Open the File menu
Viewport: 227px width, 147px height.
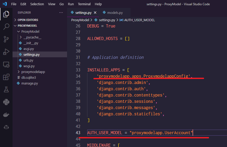14,4
